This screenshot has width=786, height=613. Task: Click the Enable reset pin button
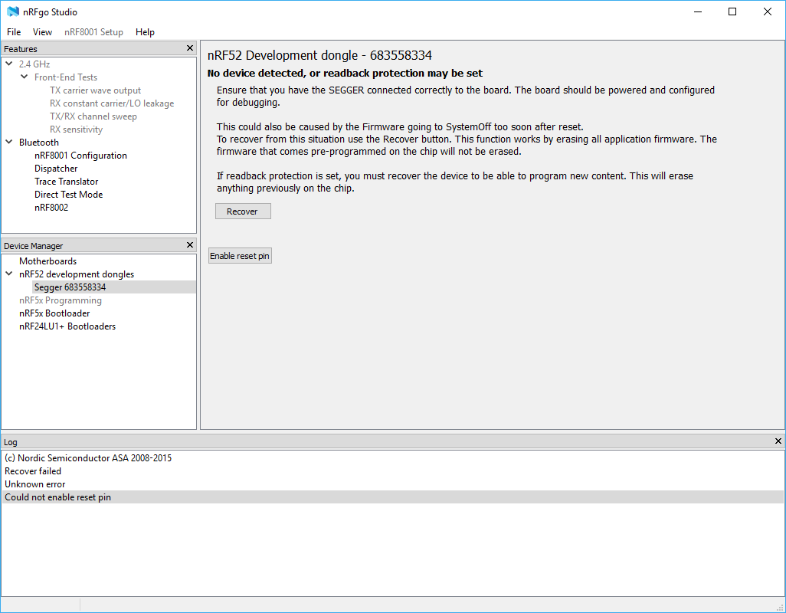click(240, 256)
